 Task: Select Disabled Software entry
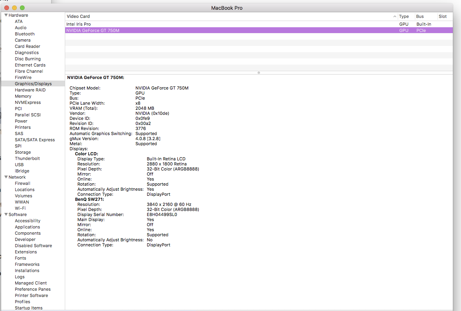click(x=33, y=246)
